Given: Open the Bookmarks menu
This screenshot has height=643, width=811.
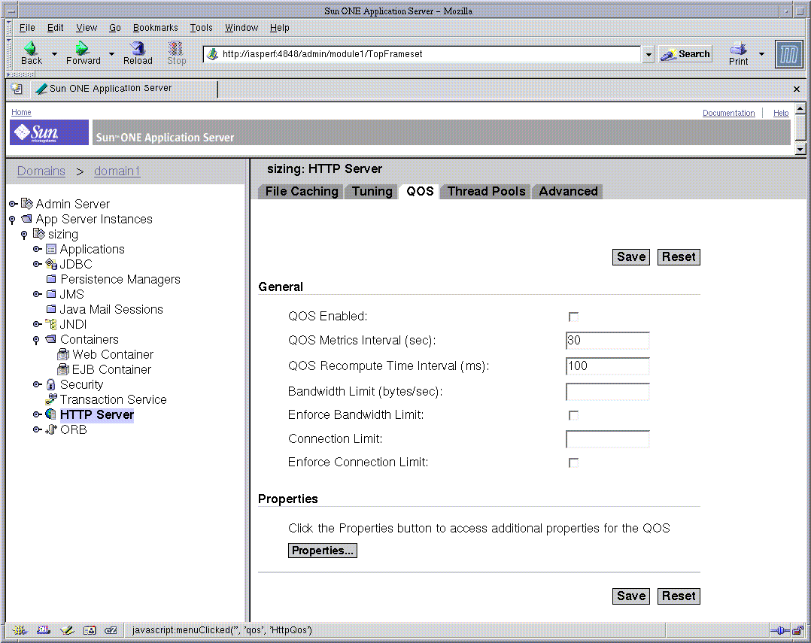Looking at the screenshot, I should tap(155, 27).
